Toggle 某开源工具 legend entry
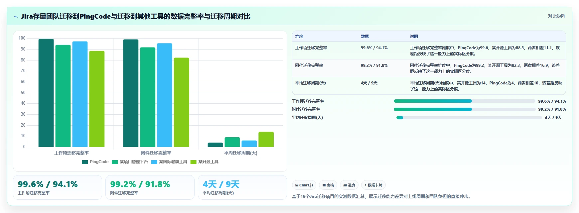 [x=204, y=162]
